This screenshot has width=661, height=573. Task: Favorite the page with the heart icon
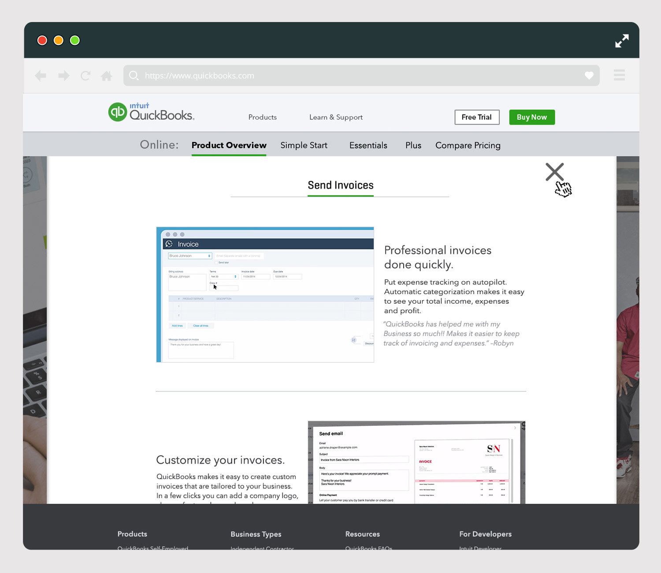coord(589,75)
